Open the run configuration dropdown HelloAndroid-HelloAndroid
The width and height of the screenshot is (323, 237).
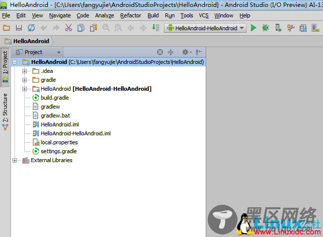205,28
